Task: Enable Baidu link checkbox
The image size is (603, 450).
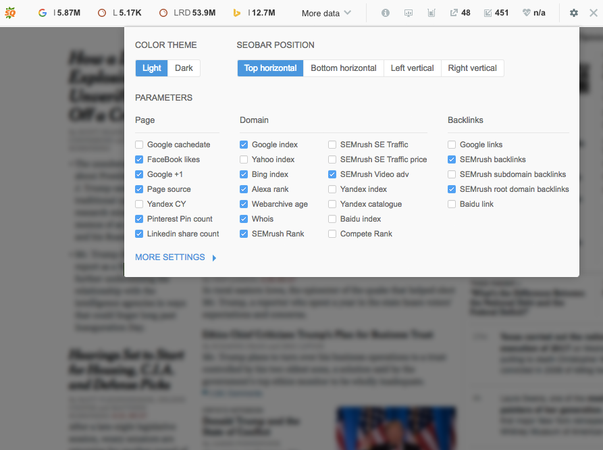Action: [x=452, y=204]
